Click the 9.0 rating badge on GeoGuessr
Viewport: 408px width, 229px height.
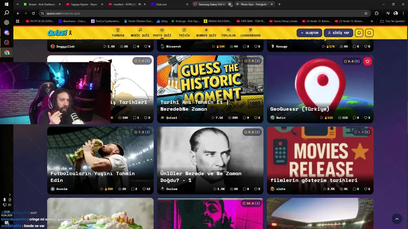[352, 61]
